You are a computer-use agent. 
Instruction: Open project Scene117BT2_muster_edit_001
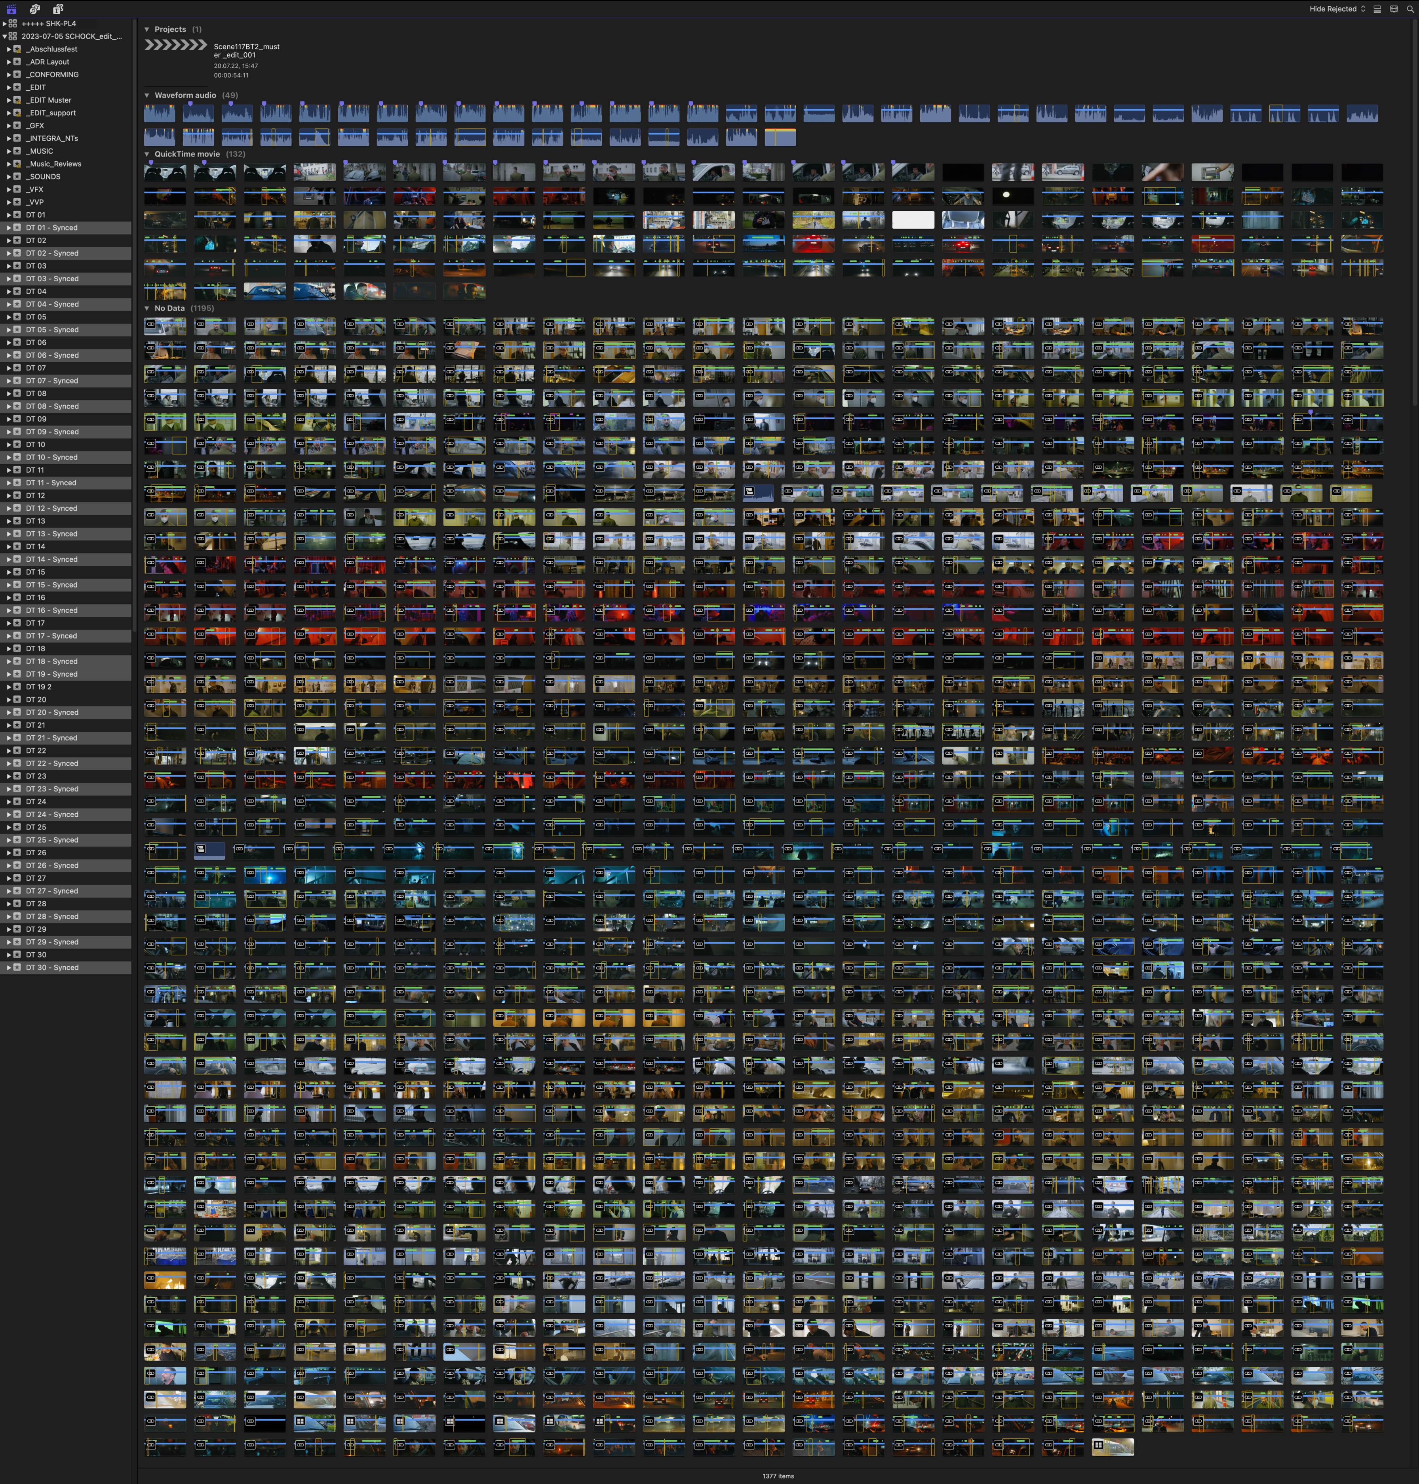coord(175,46)
